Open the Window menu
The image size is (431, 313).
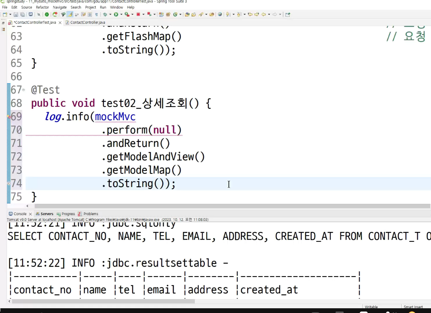(117, 7)
